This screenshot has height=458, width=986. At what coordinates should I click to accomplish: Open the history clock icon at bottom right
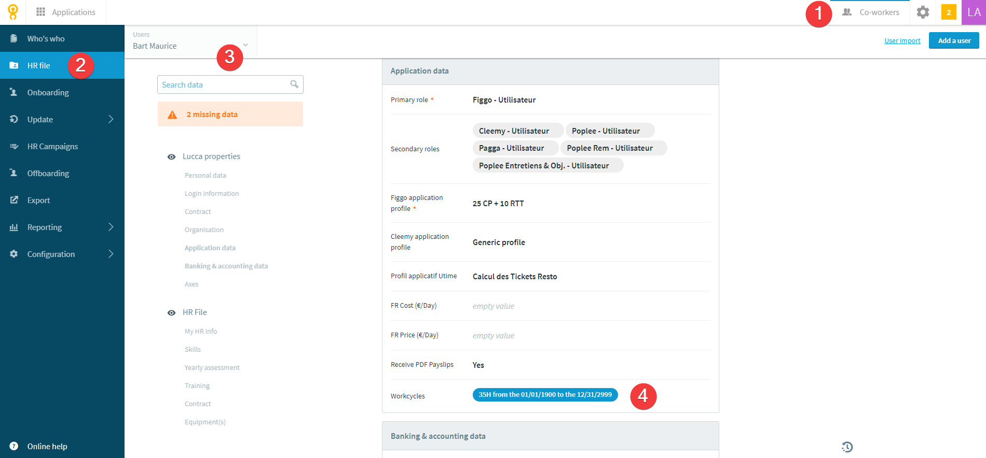point(847,447)
